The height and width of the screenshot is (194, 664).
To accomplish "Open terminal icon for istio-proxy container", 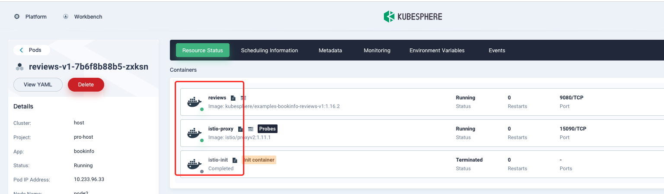I will pos(250,129).
